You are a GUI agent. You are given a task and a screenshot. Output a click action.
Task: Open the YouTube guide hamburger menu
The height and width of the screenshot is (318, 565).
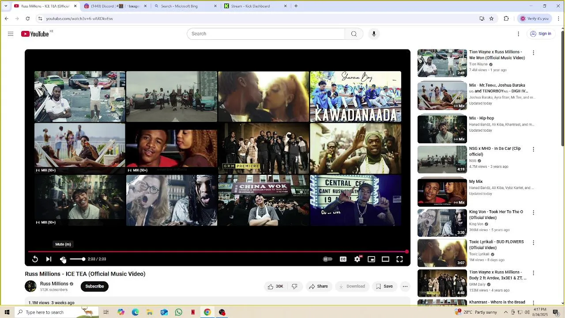[x=11, y=34]
